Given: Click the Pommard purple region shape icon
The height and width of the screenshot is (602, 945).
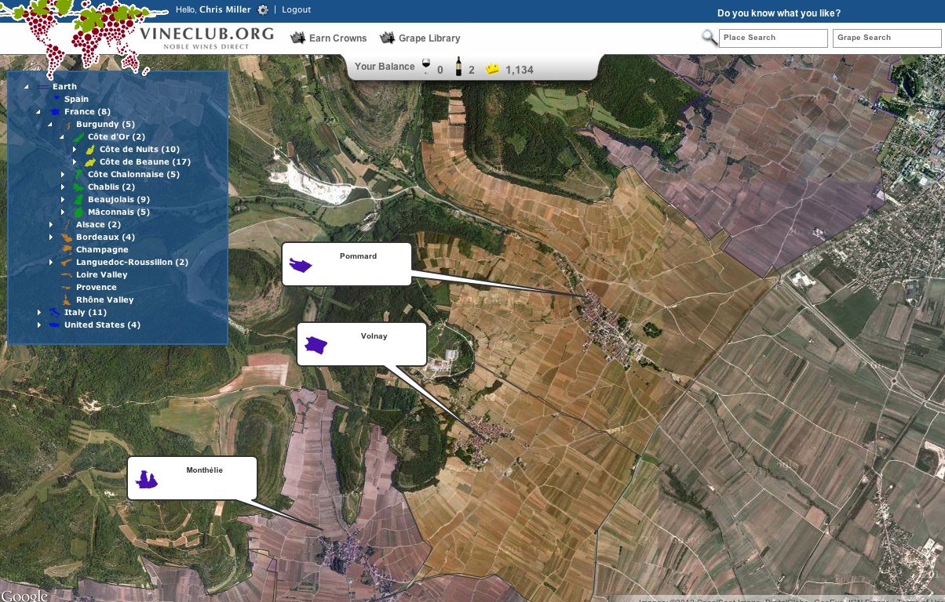Looking at the screenshot, I should [x=301, y=266].
